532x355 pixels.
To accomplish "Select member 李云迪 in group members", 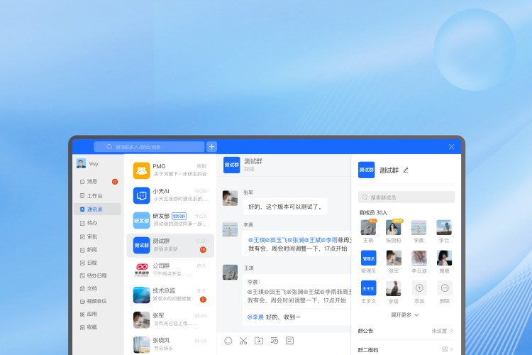I will 419,262.
